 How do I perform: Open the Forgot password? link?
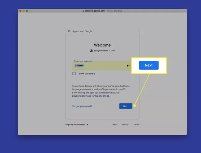point(82,106)
